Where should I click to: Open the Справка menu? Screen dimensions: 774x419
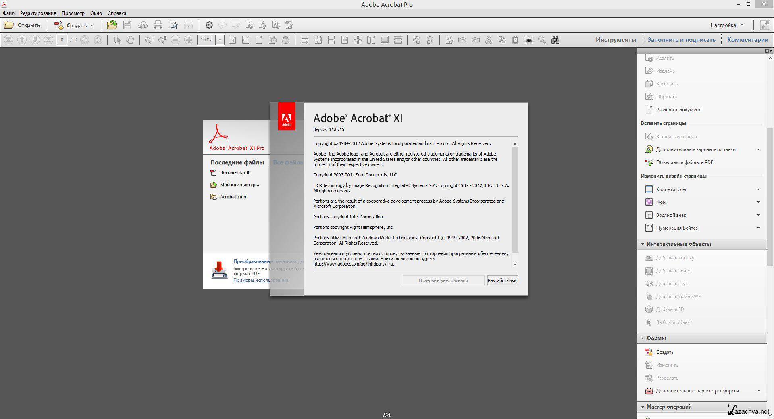click(x=117, y=13)
